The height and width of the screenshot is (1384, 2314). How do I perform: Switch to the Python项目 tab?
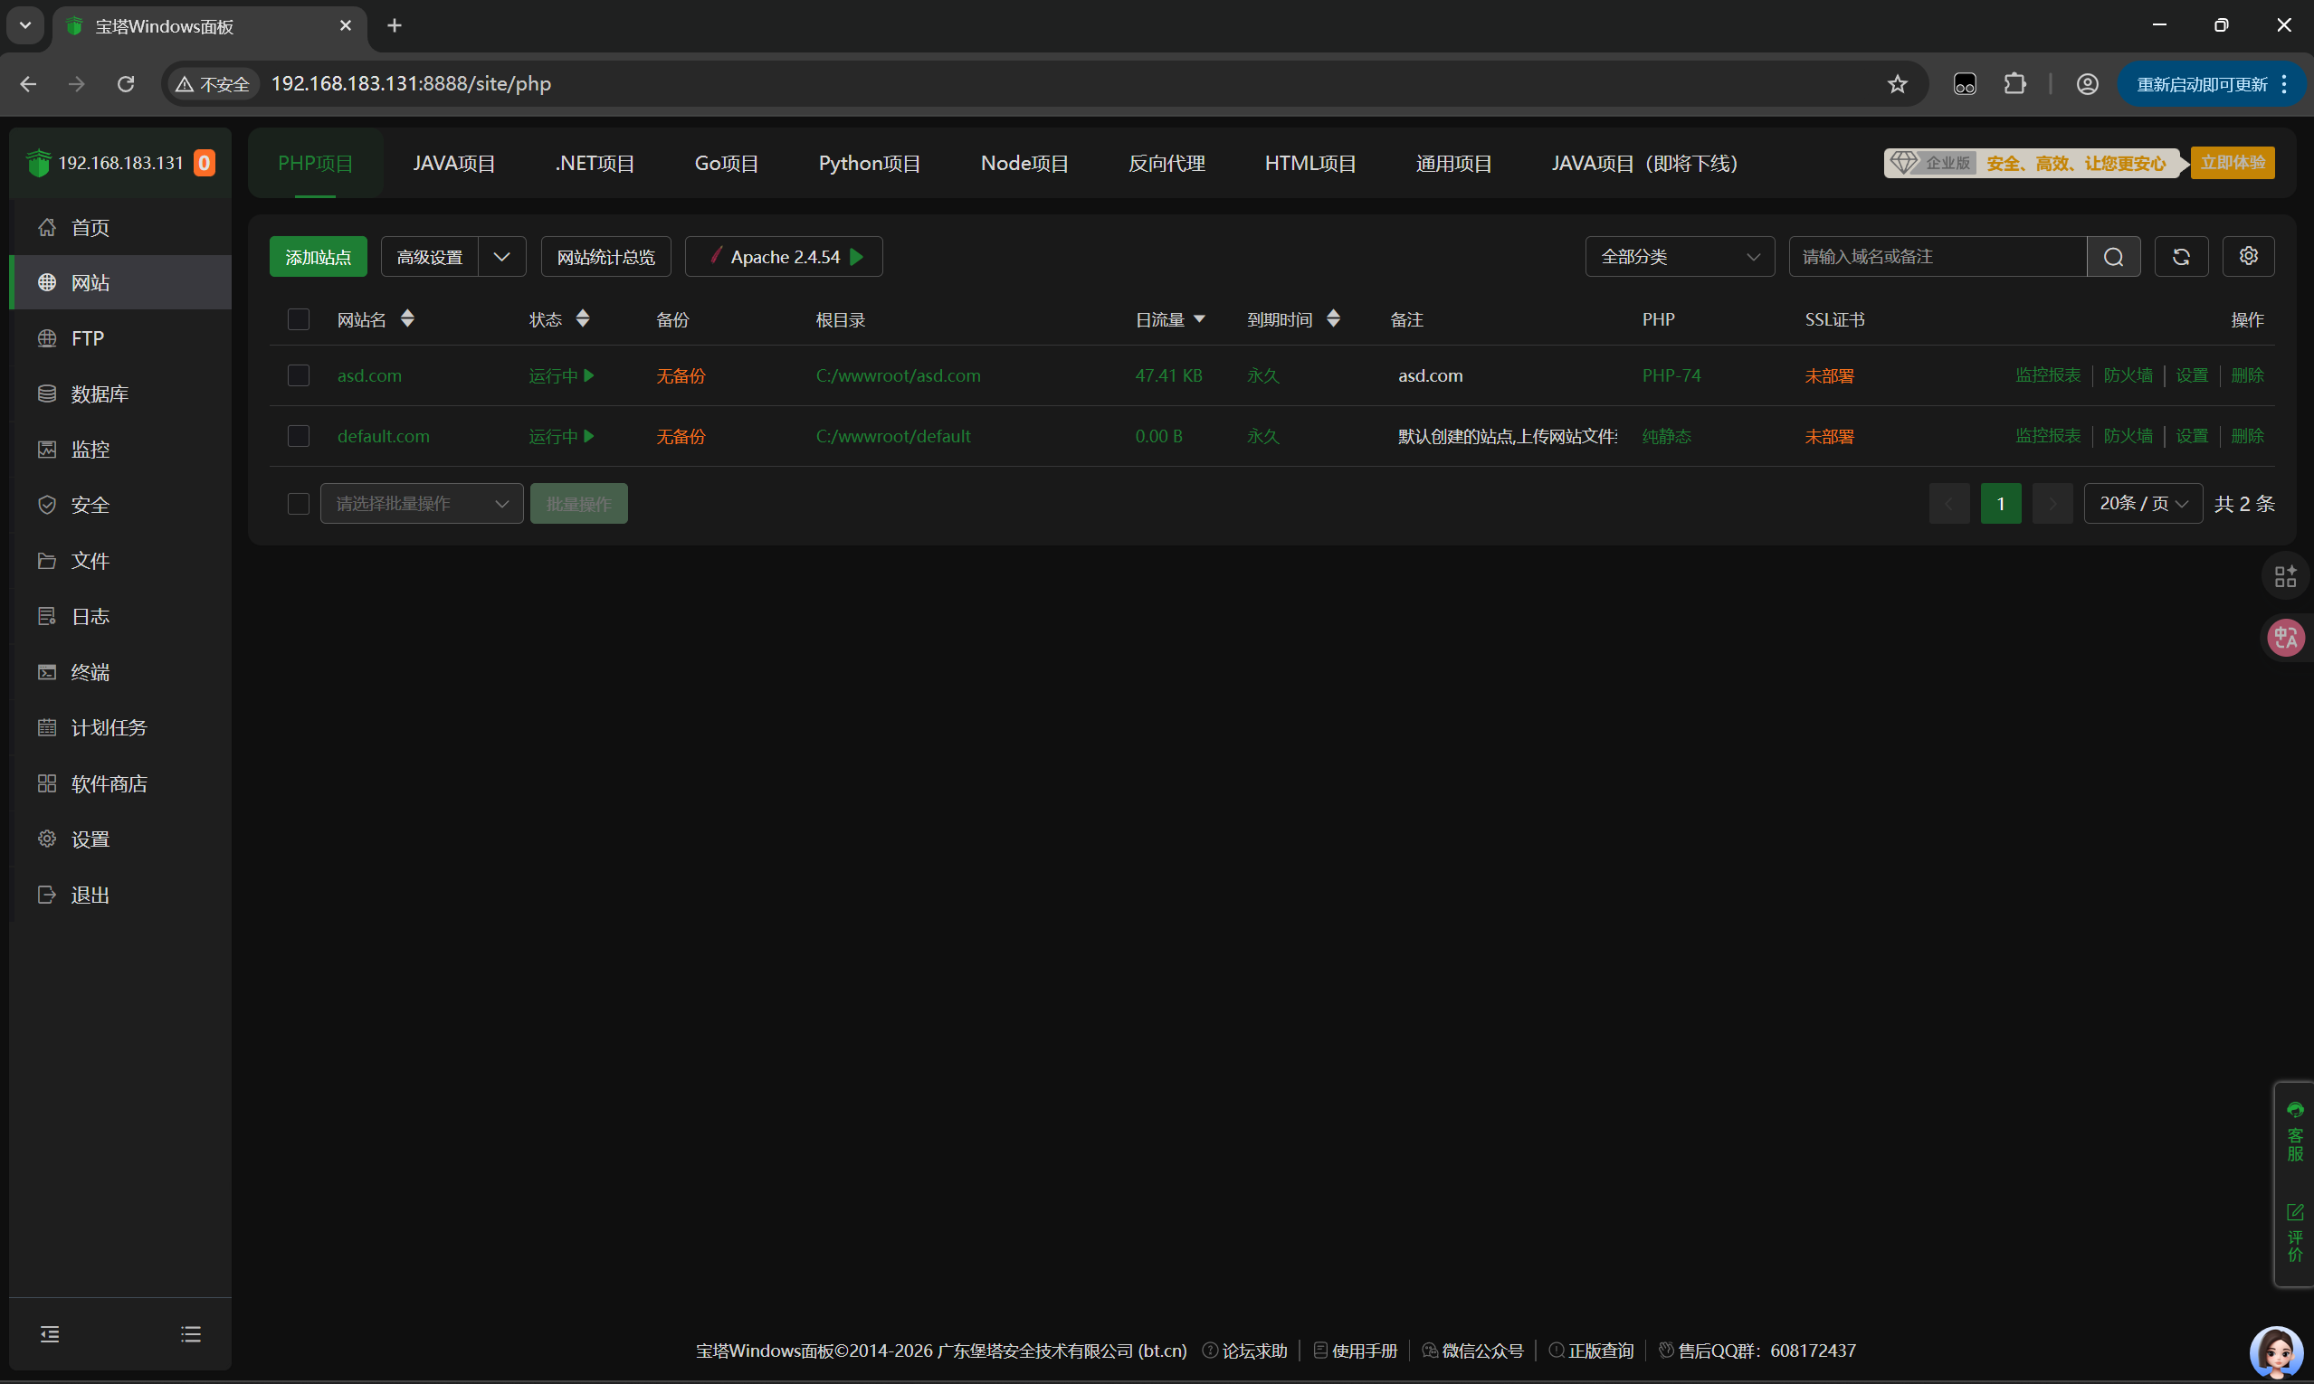[869, 163]
